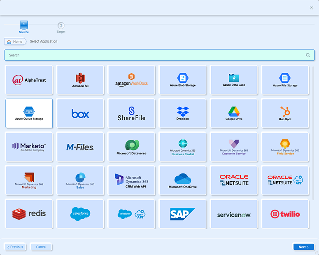Select the AlphaTrust application tile

coord(29,80)
